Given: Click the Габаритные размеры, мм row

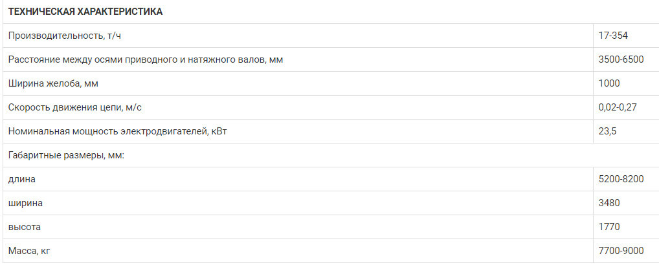Looking at the screenshot, I should click(x=329, y=155).
